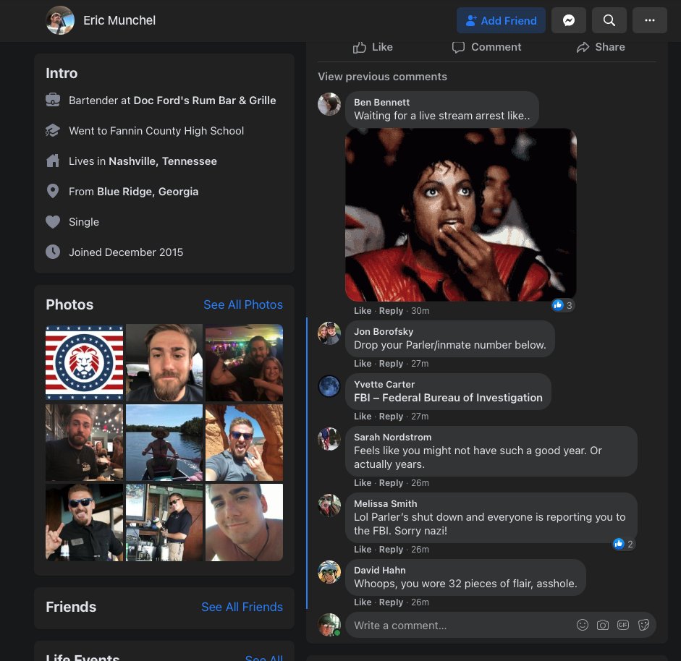Click the David Hahn name link
681x661 pixels.
[x=380, y=570]
